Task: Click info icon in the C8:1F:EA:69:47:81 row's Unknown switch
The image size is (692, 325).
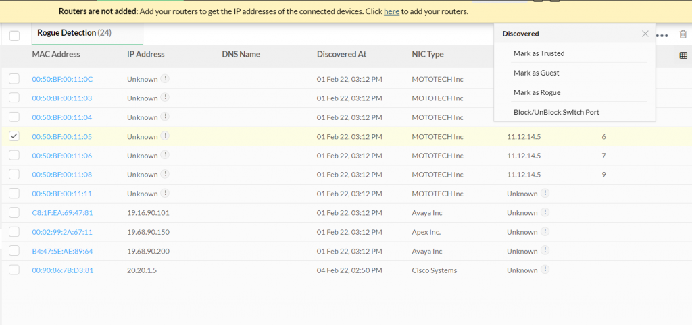Action: tap(545, 213)
